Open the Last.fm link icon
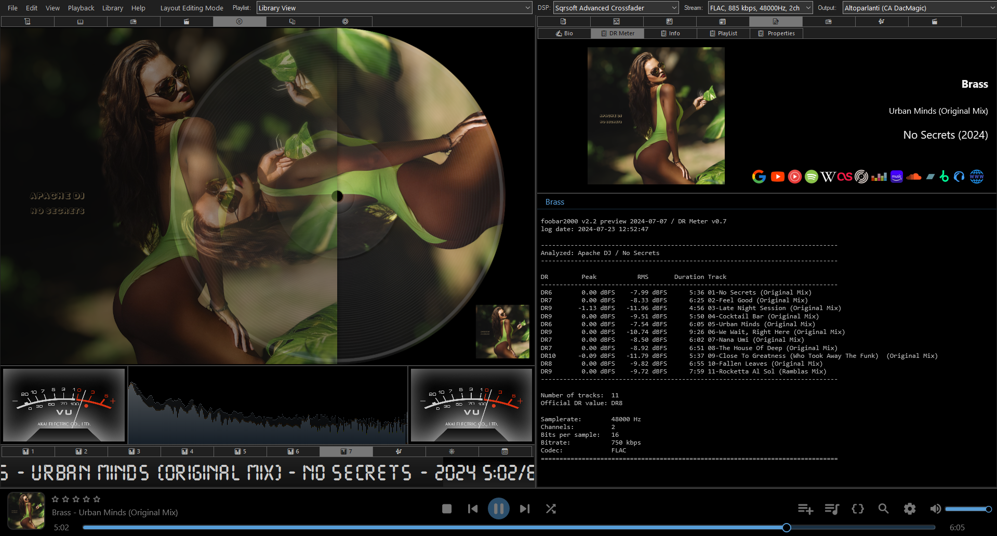 tap(845, 177)
